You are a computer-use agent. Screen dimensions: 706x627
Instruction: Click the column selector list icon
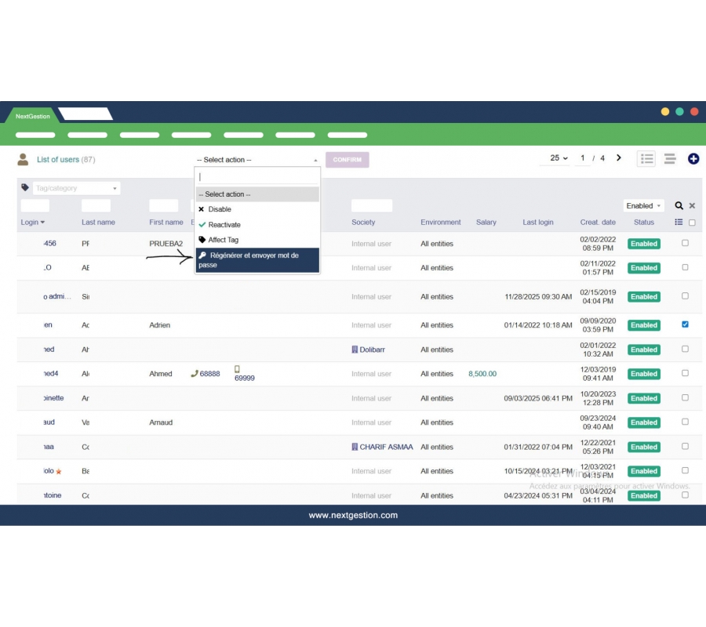coord(679,223)
